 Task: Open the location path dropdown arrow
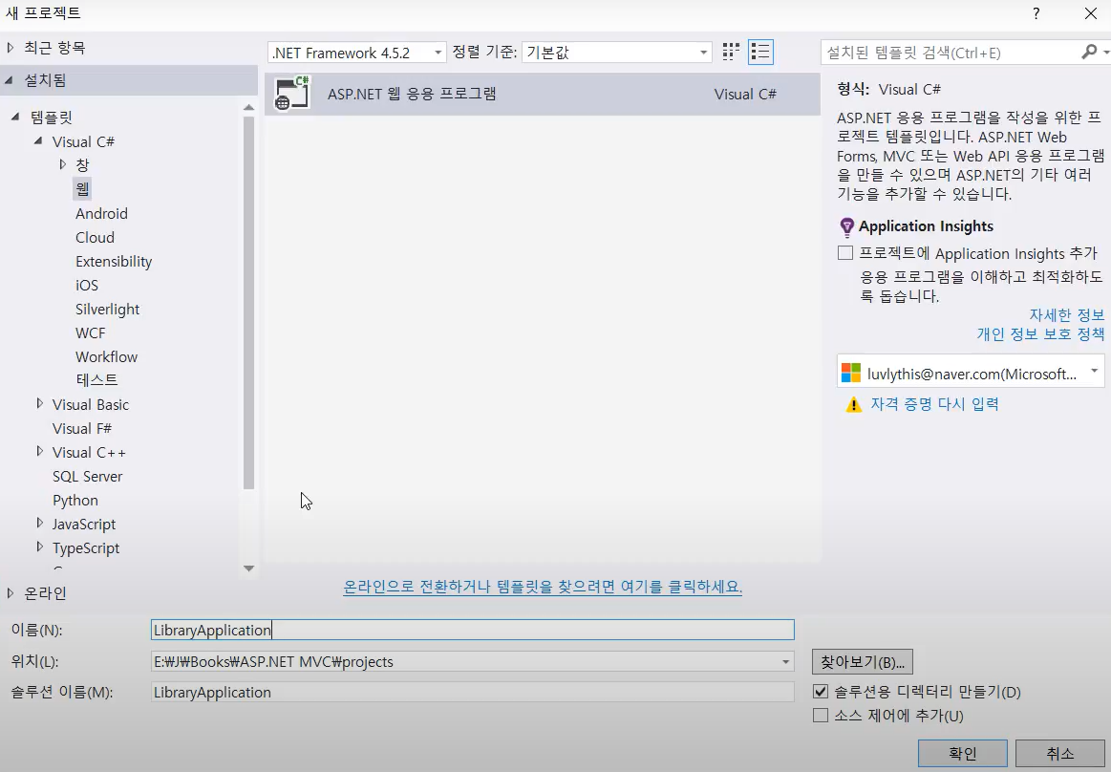click(x=785, y=662)
